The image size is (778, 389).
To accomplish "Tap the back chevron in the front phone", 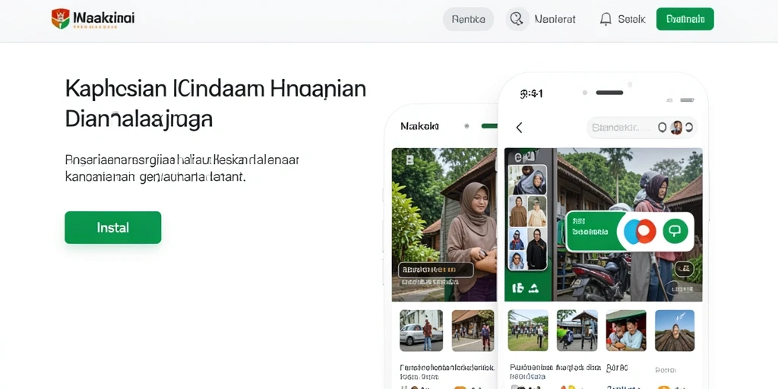I will pos(519,128).
